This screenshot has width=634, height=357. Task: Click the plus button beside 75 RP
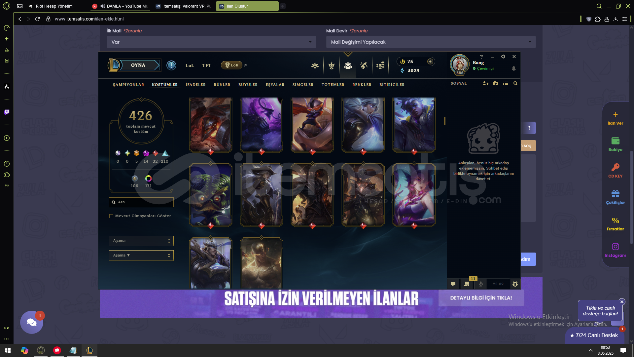point(430,61)
